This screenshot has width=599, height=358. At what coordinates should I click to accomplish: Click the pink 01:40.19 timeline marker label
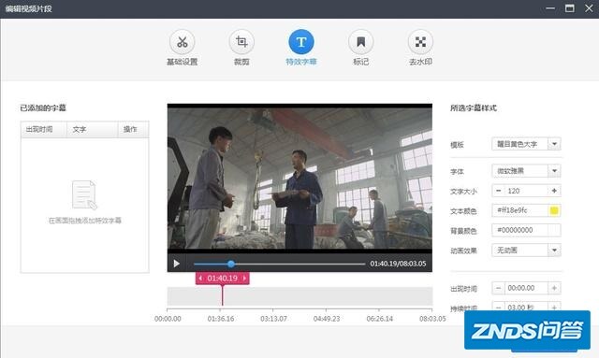223,279
